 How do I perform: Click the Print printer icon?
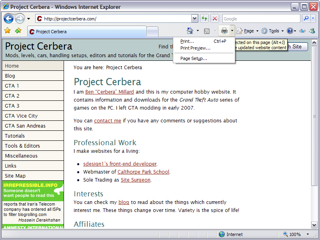coord(224,31)
